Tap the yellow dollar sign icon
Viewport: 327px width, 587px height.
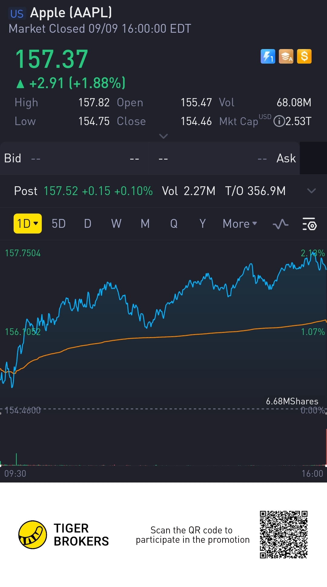pyautogui.click(x=304, y=56)
